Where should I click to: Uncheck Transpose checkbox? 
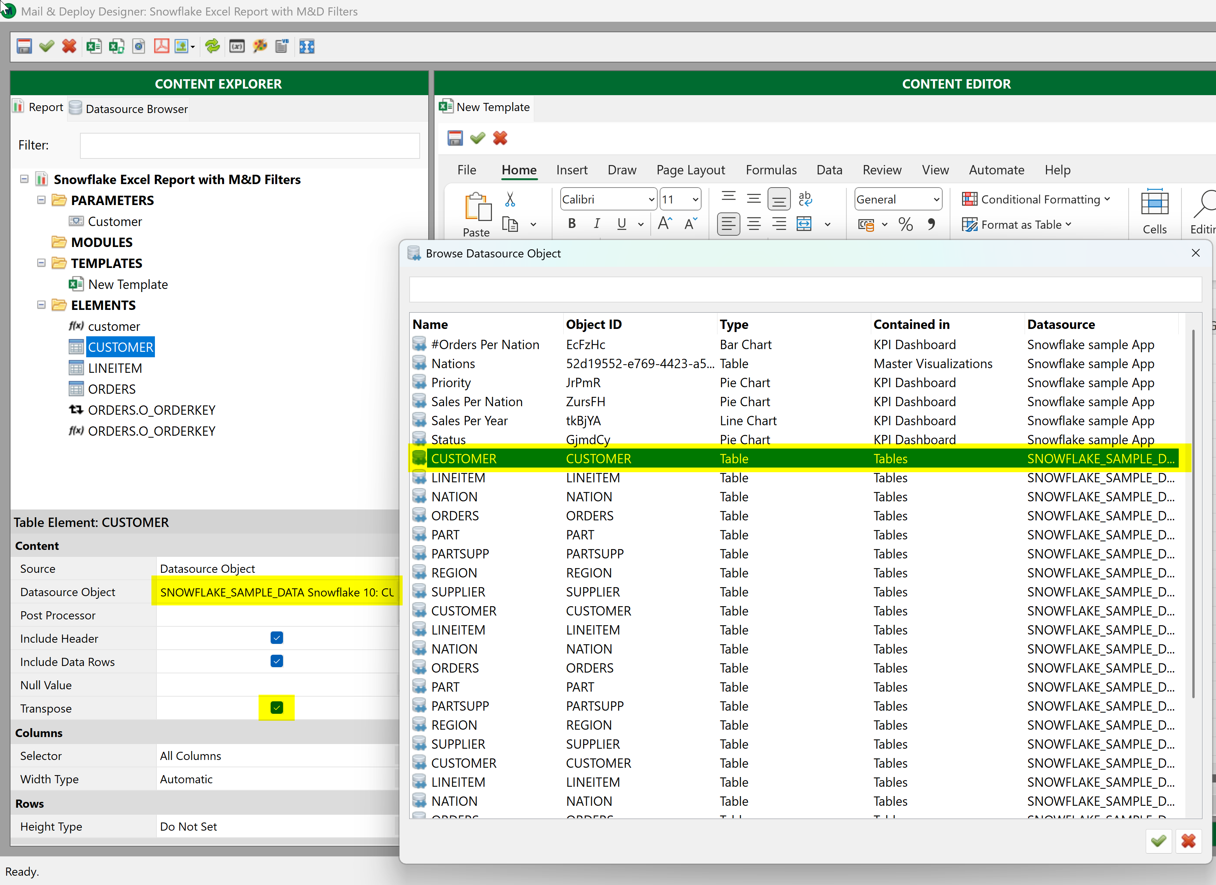[277, 708]
